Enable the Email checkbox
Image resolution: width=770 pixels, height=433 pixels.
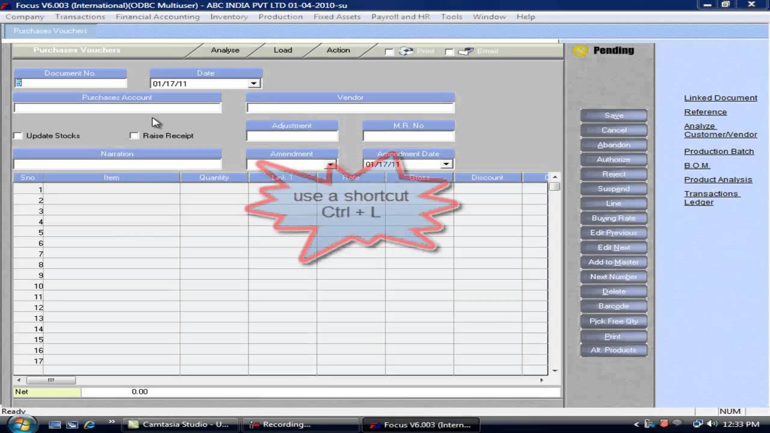449,52
